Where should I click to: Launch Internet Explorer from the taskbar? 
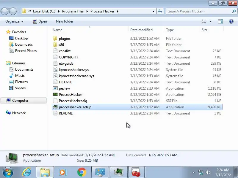click(26, 172)
